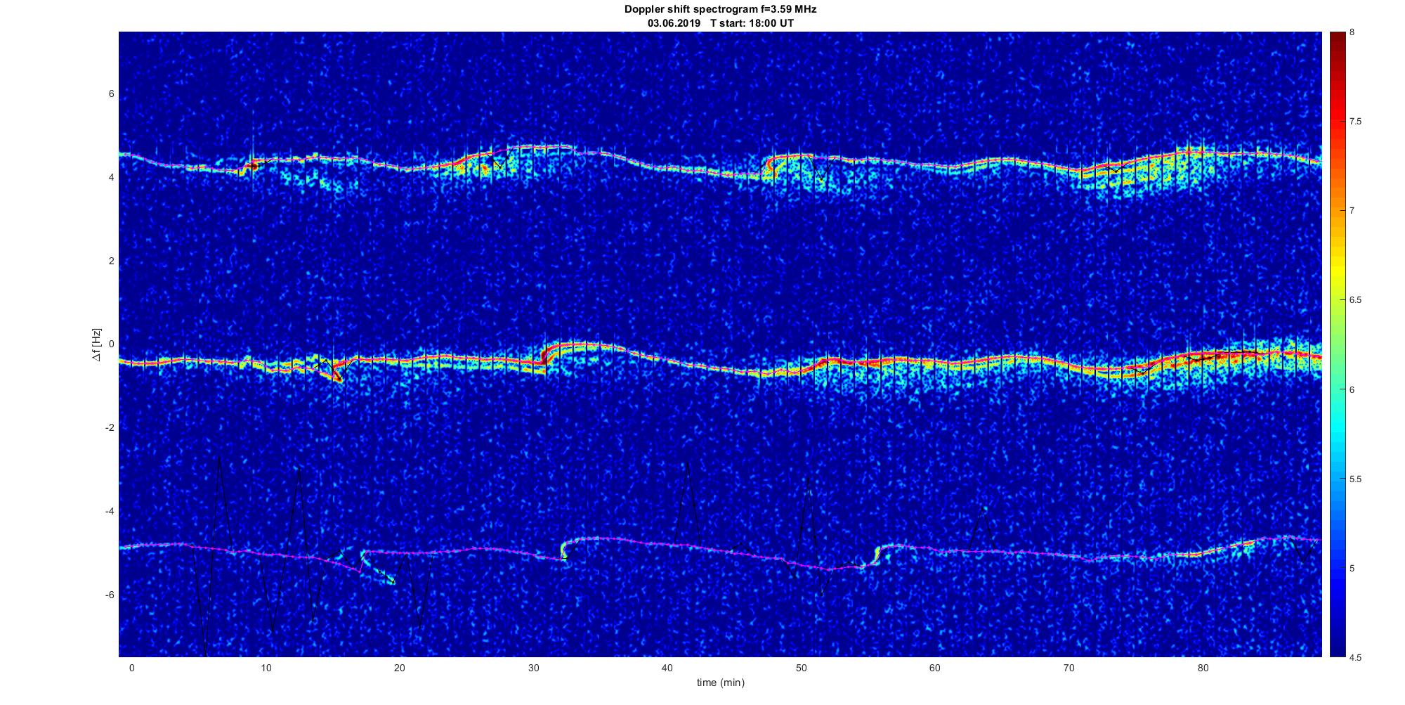Click y-axis tick label '-2'
This screenshot has height=705, width=1405.
110,427
